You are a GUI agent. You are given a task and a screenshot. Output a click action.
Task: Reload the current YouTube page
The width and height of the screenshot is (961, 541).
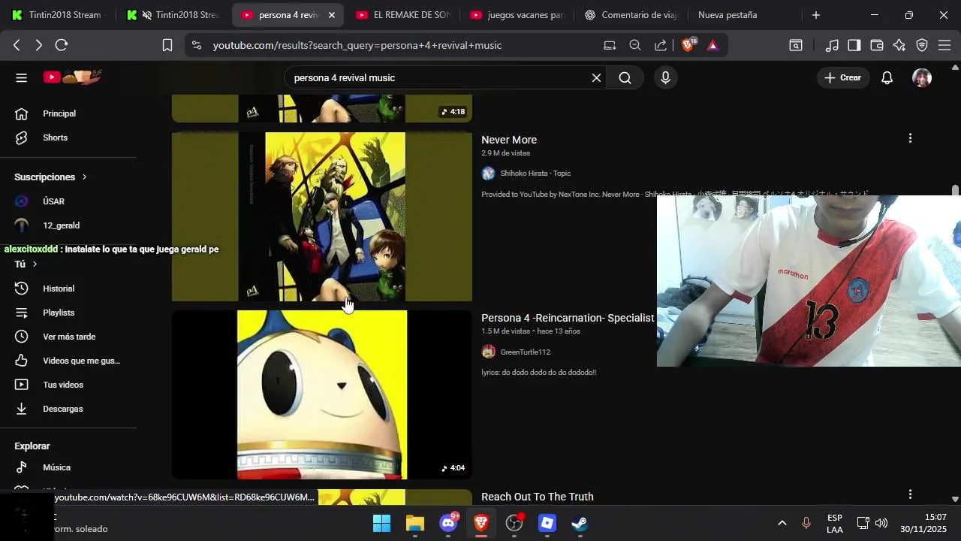coord(62,45)
